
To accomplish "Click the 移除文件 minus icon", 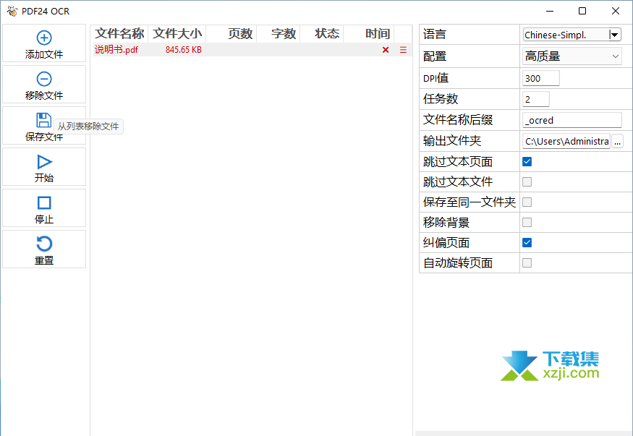I will click(x=44, y=79).
